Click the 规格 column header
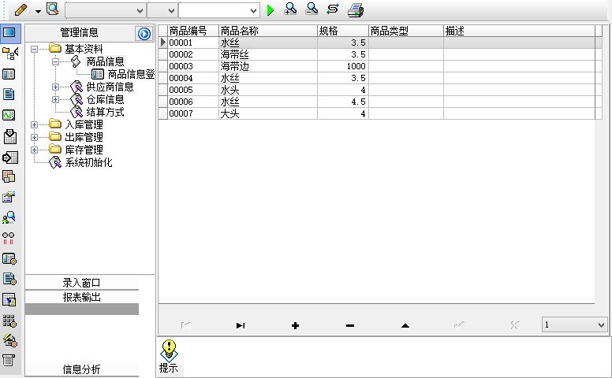This screenshot has height=378, width=612. (343, 31)
